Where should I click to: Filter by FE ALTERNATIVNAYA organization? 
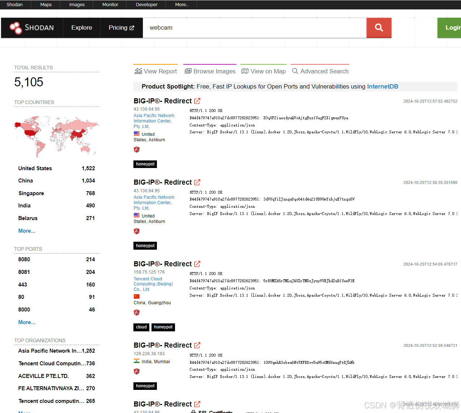(x=56, y=388)
